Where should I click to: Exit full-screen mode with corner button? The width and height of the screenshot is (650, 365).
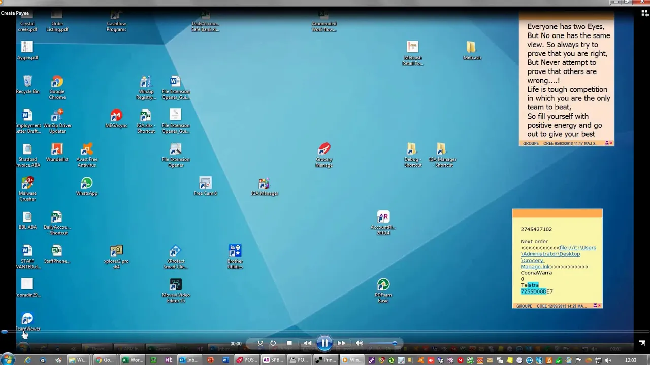click(x=642, y=343)
